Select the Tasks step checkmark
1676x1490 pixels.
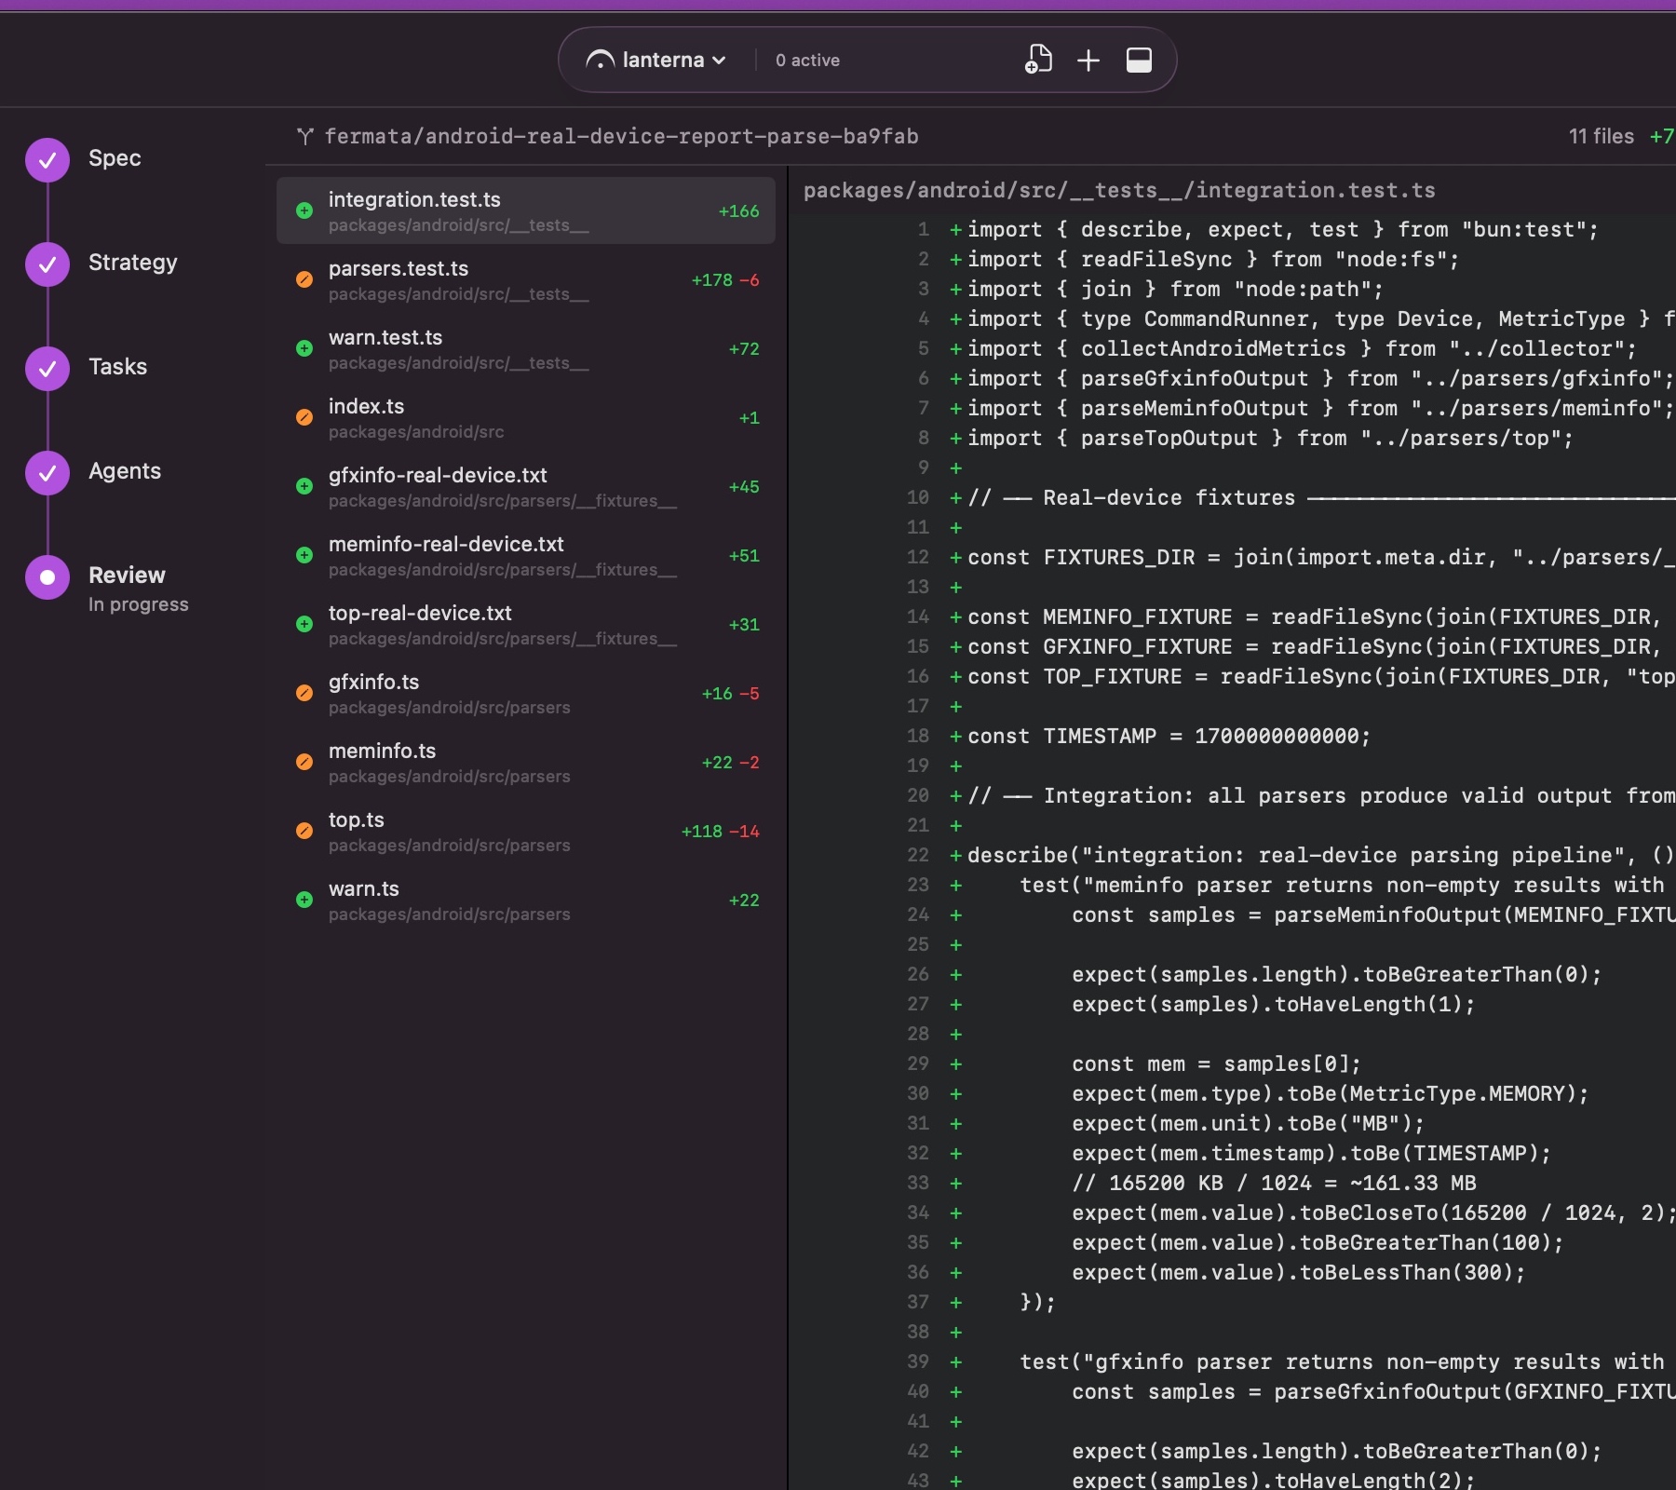point(47,369)
